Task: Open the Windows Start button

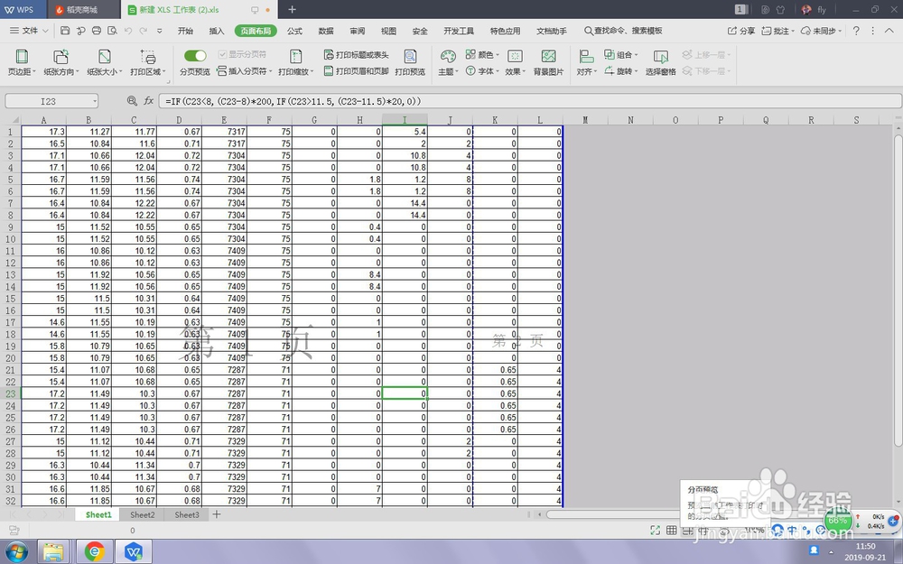Action: [x=16, y=552]
